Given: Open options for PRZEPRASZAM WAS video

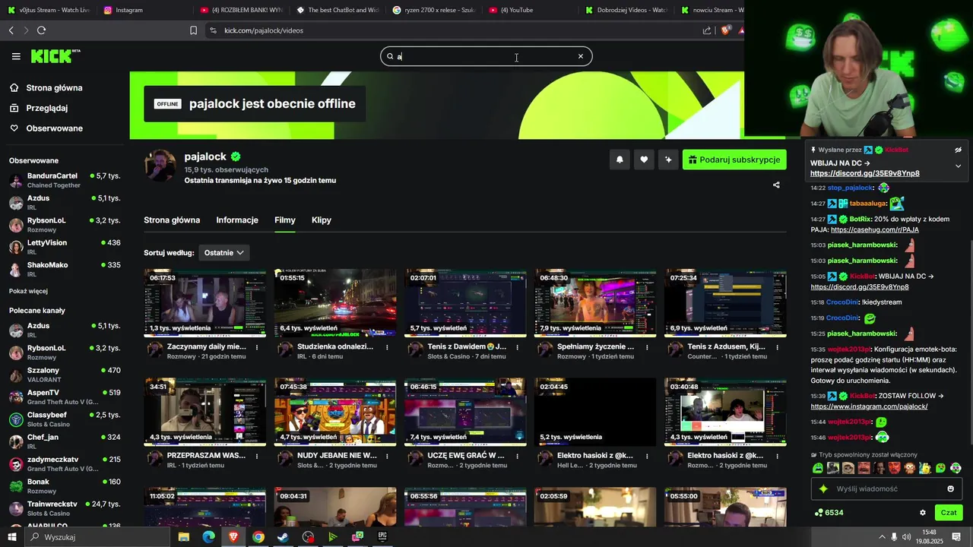Looking at the screenshot, I should coord(257,456).
